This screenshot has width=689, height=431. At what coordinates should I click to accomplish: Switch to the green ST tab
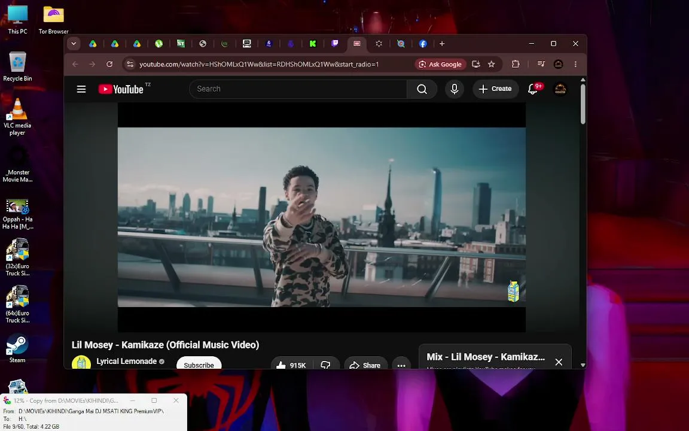pos(181,44)
